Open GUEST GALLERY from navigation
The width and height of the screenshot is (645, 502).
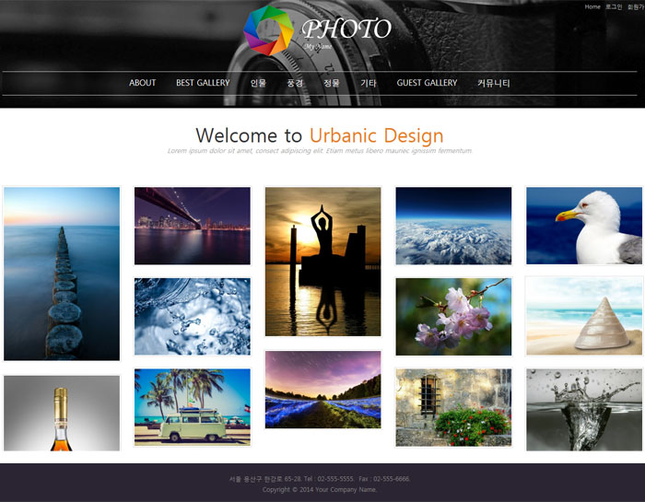pyautogui.click(x=427, y=83)
